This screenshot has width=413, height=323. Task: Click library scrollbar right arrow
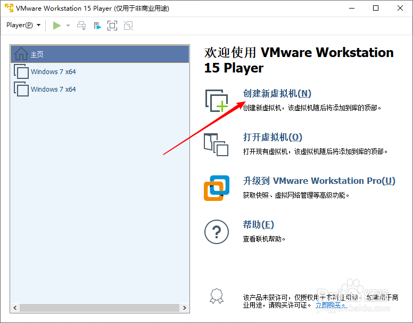[184, 308]
